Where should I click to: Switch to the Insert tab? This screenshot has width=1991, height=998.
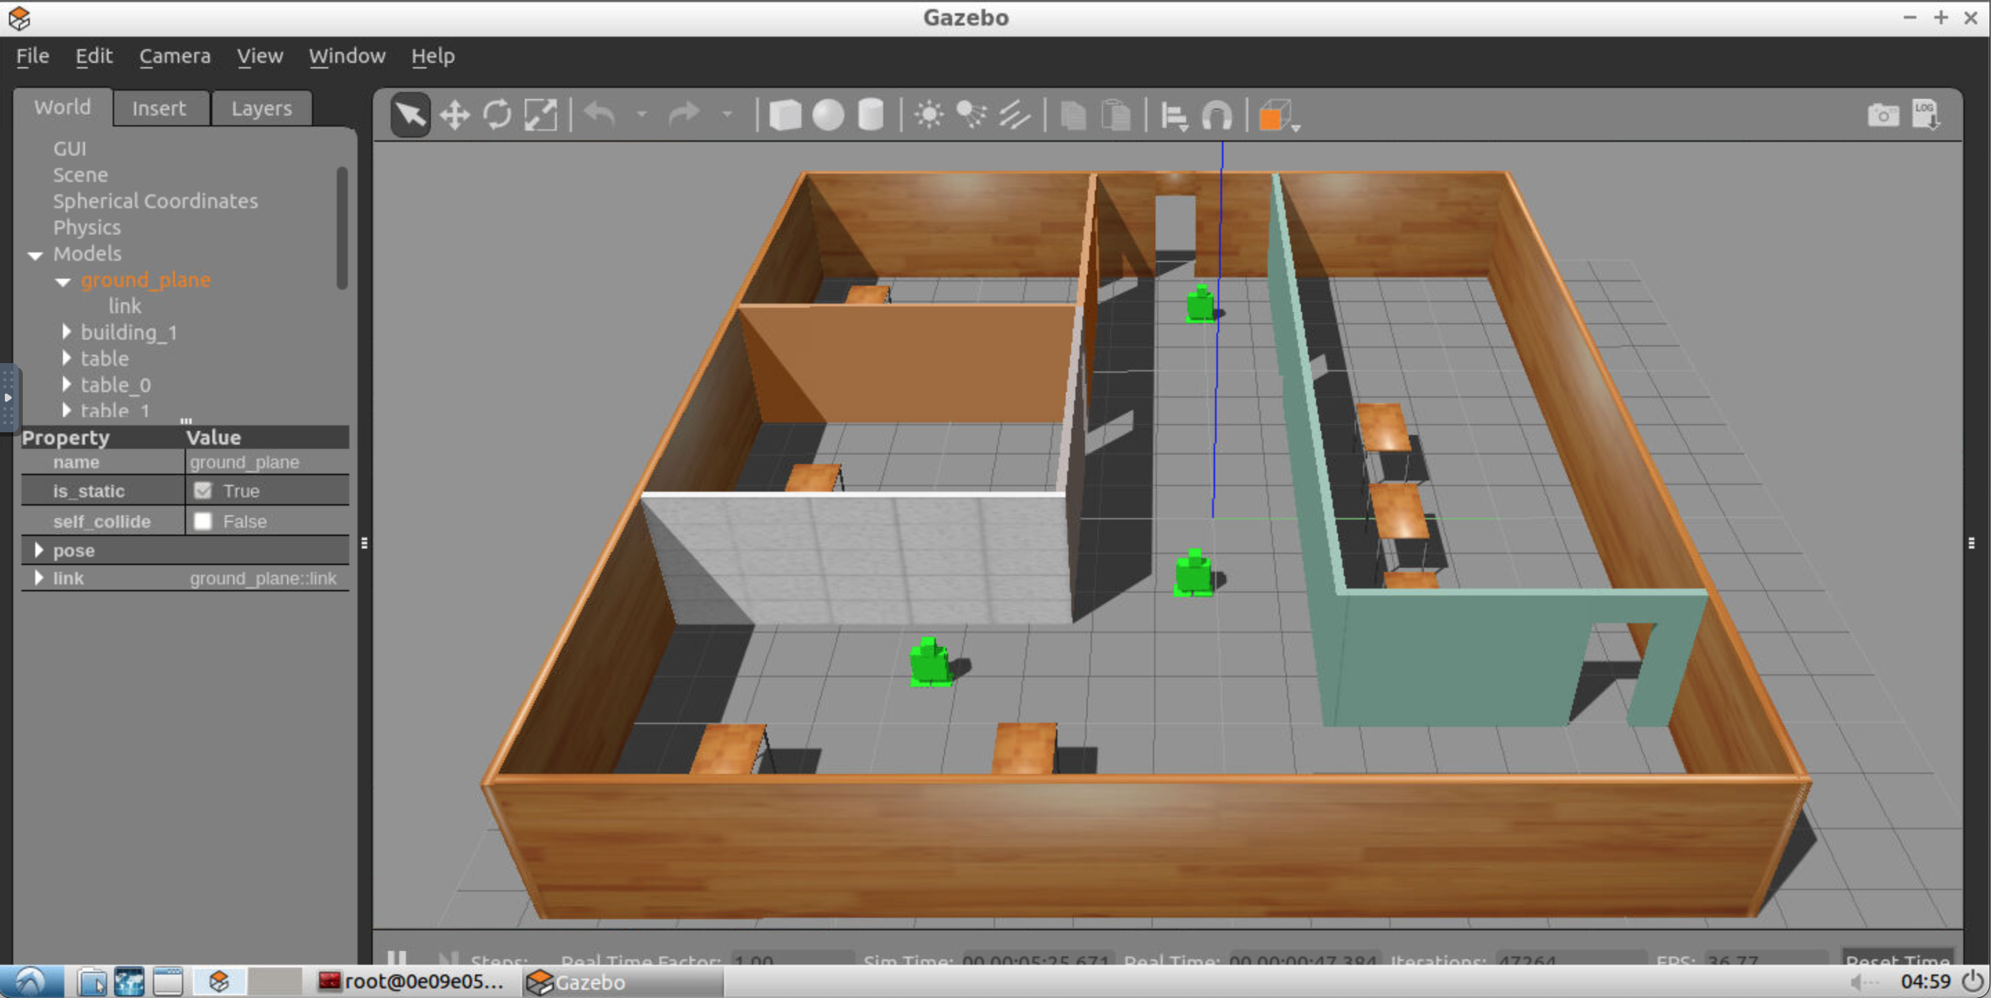tap(158, 108)
